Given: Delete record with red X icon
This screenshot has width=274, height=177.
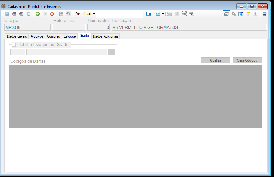Looking at the screenshot, I should tap(52, 14).
